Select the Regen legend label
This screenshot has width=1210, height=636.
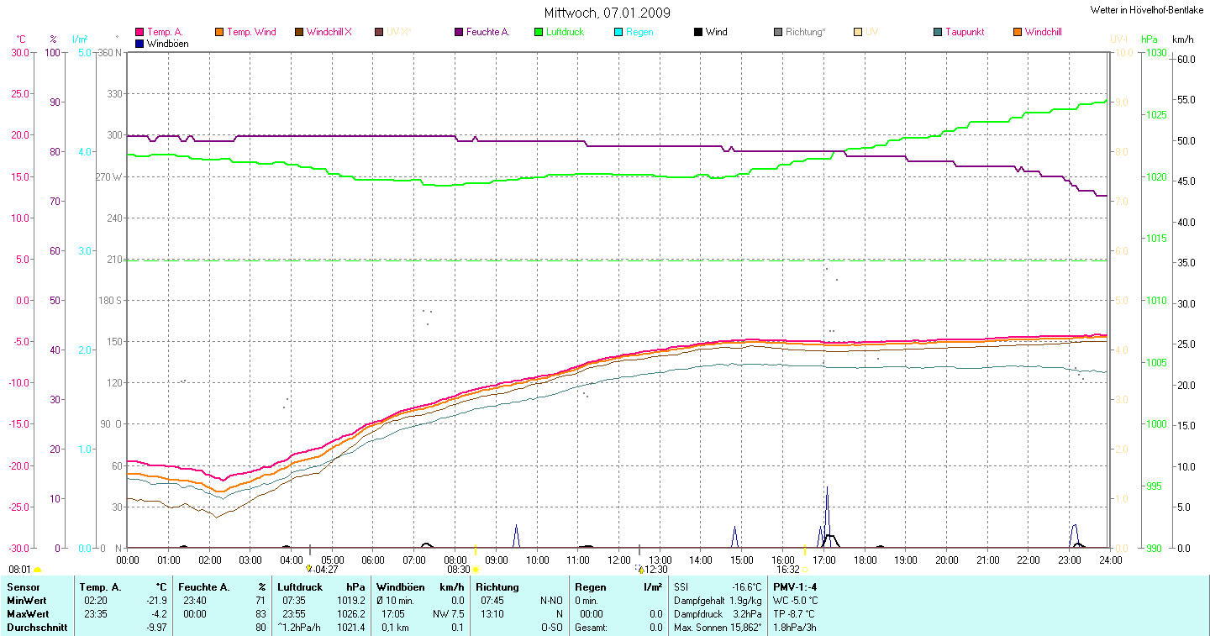(640, 32)
